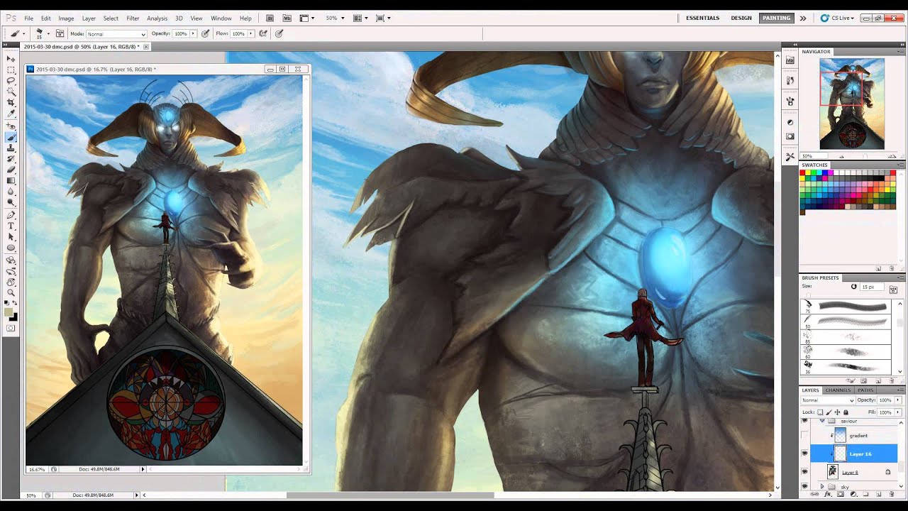
Task: Switch to the Paths tab
Action: [x=865, y=390]
